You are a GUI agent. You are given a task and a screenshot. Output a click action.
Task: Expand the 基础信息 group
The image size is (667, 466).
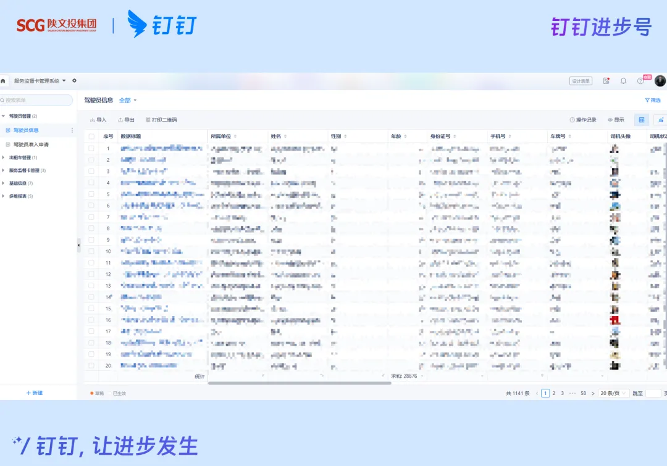(x=4, y=183)
